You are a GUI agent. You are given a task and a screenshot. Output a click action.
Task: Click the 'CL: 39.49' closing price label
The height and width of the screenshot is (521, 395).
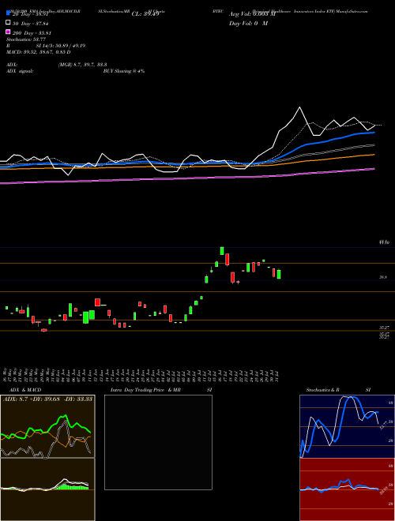[x=145, y=14]
